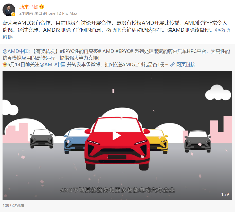Click the red car in video thumbnail
Screen dimensions: 235x213
click(117, 144)
